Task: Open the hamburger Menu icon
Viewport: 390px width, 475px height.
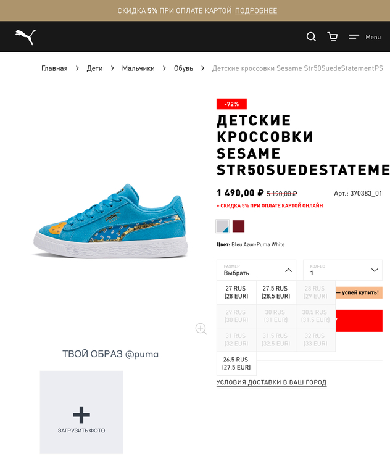Action: tap(354, 37)
